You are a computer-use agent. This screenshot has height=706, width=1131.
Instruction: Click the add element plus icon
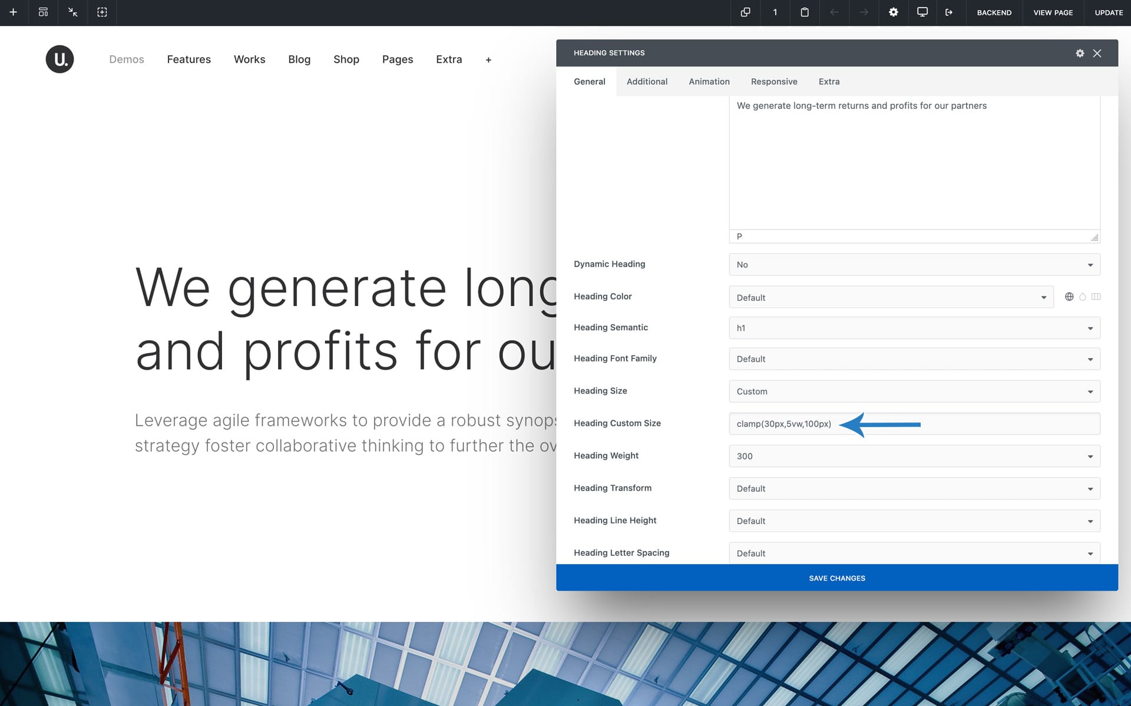14,12
